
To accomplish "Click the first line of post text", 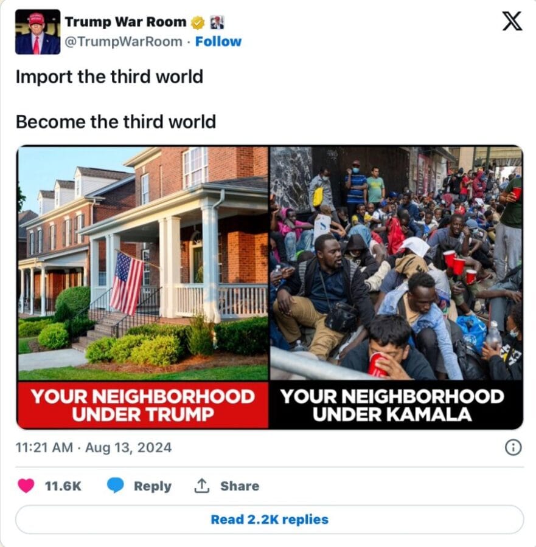I will (110, 77).
